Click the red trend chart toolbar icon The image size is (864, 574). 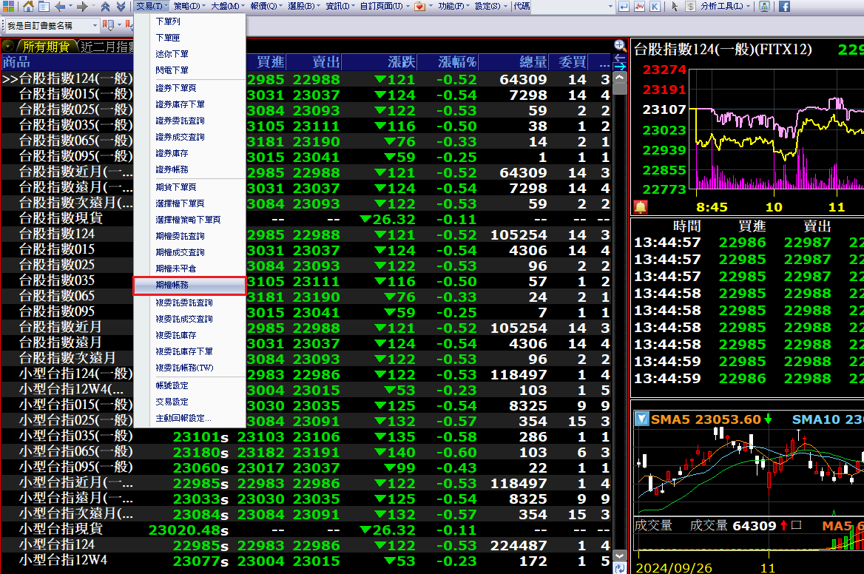[640, 7]
